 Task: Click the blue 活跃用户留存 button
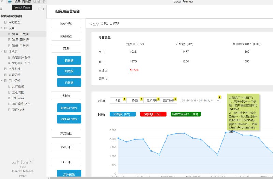(69, 119)
